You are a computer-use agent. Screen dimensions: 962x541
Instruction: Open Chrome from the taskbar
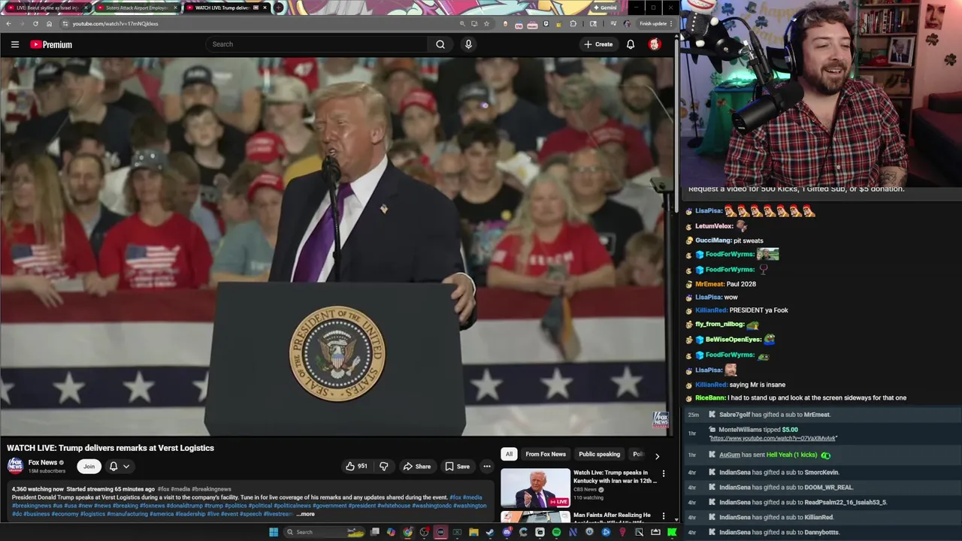point(407,532)
